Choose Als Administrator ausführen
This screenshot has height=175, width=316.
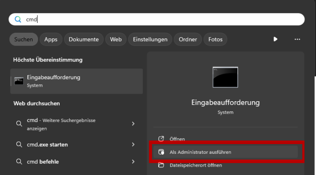[x=225, y=152]
